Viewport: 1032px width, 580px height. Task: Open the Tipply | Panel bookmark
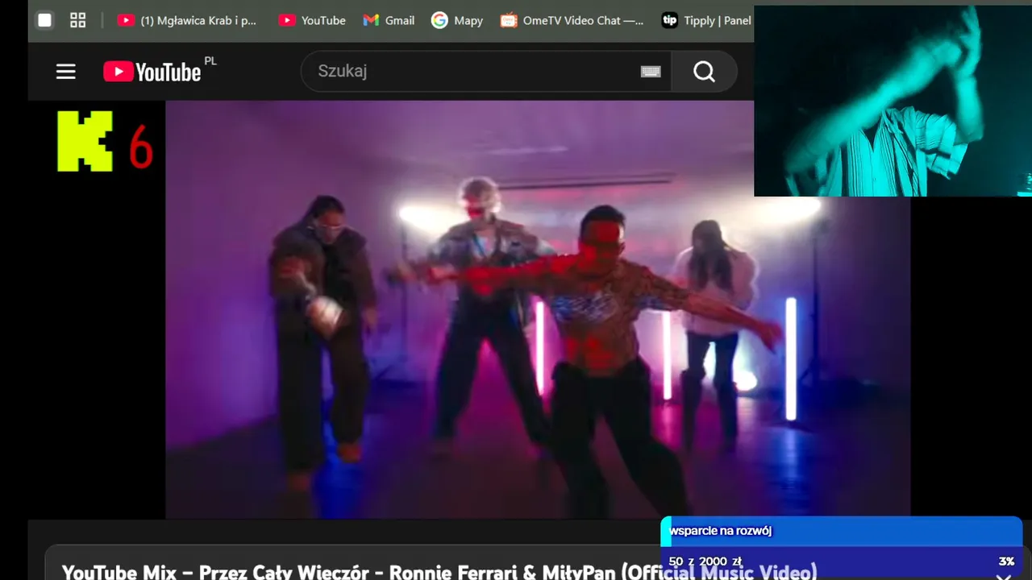pos(706,20)
